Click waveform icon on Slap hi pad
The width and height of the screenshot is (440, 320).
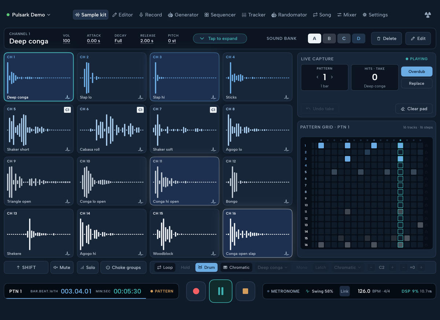tap(213, 97)
